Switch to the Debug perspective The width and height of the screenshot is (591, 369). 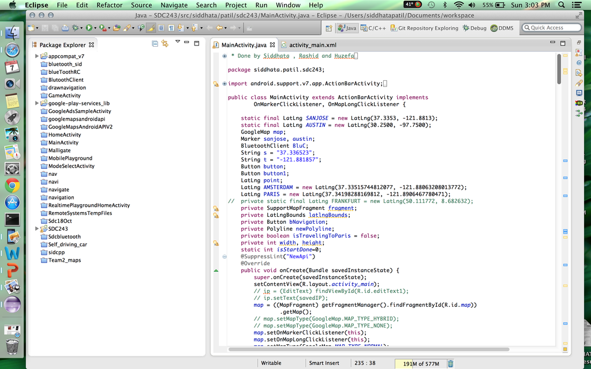coord(474,28)
